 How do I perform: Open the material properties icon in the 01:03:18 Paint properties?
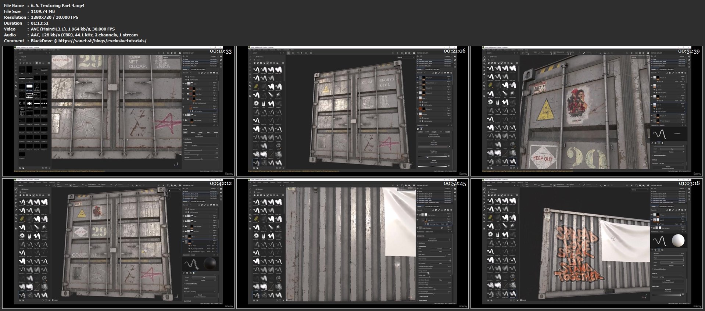pyautogui.click(x=662, y=250)
